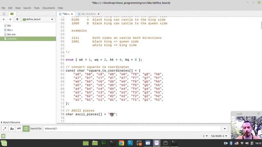Go back in the file browser
262x147 pixels.
4,19
